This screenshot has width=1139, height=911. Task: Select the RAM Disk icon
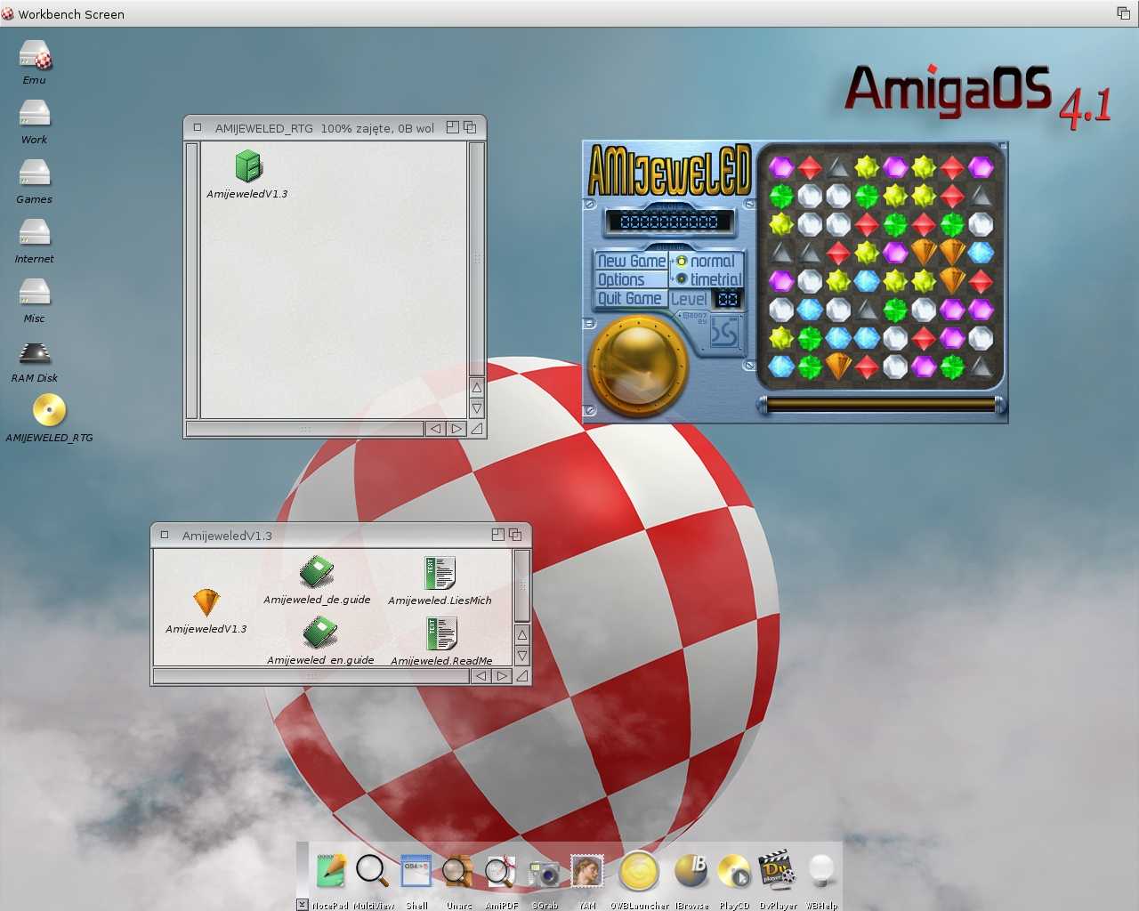point(35,353)
